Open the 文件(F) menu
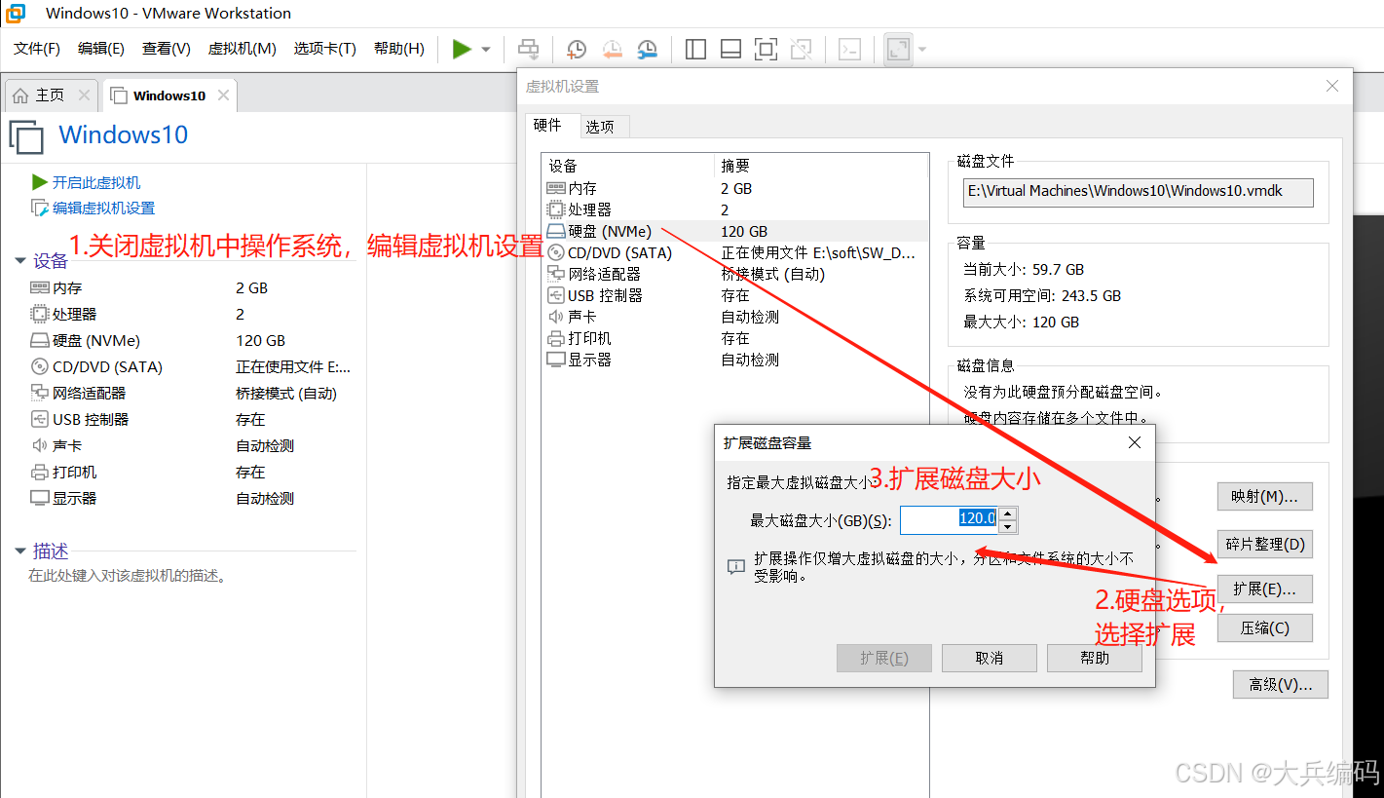 [x=37, y=49]
